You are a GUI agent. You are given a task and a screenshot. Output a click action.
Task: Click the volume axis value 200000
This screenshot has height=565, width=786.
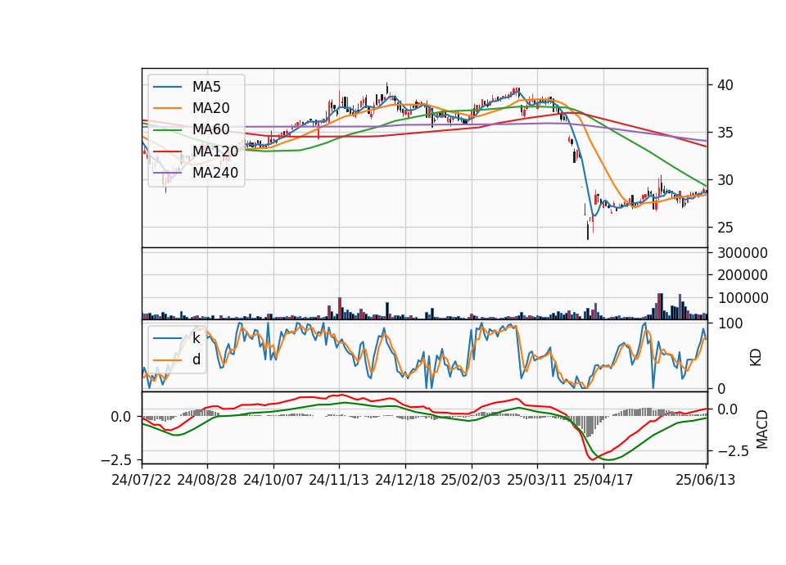[743, 275]
